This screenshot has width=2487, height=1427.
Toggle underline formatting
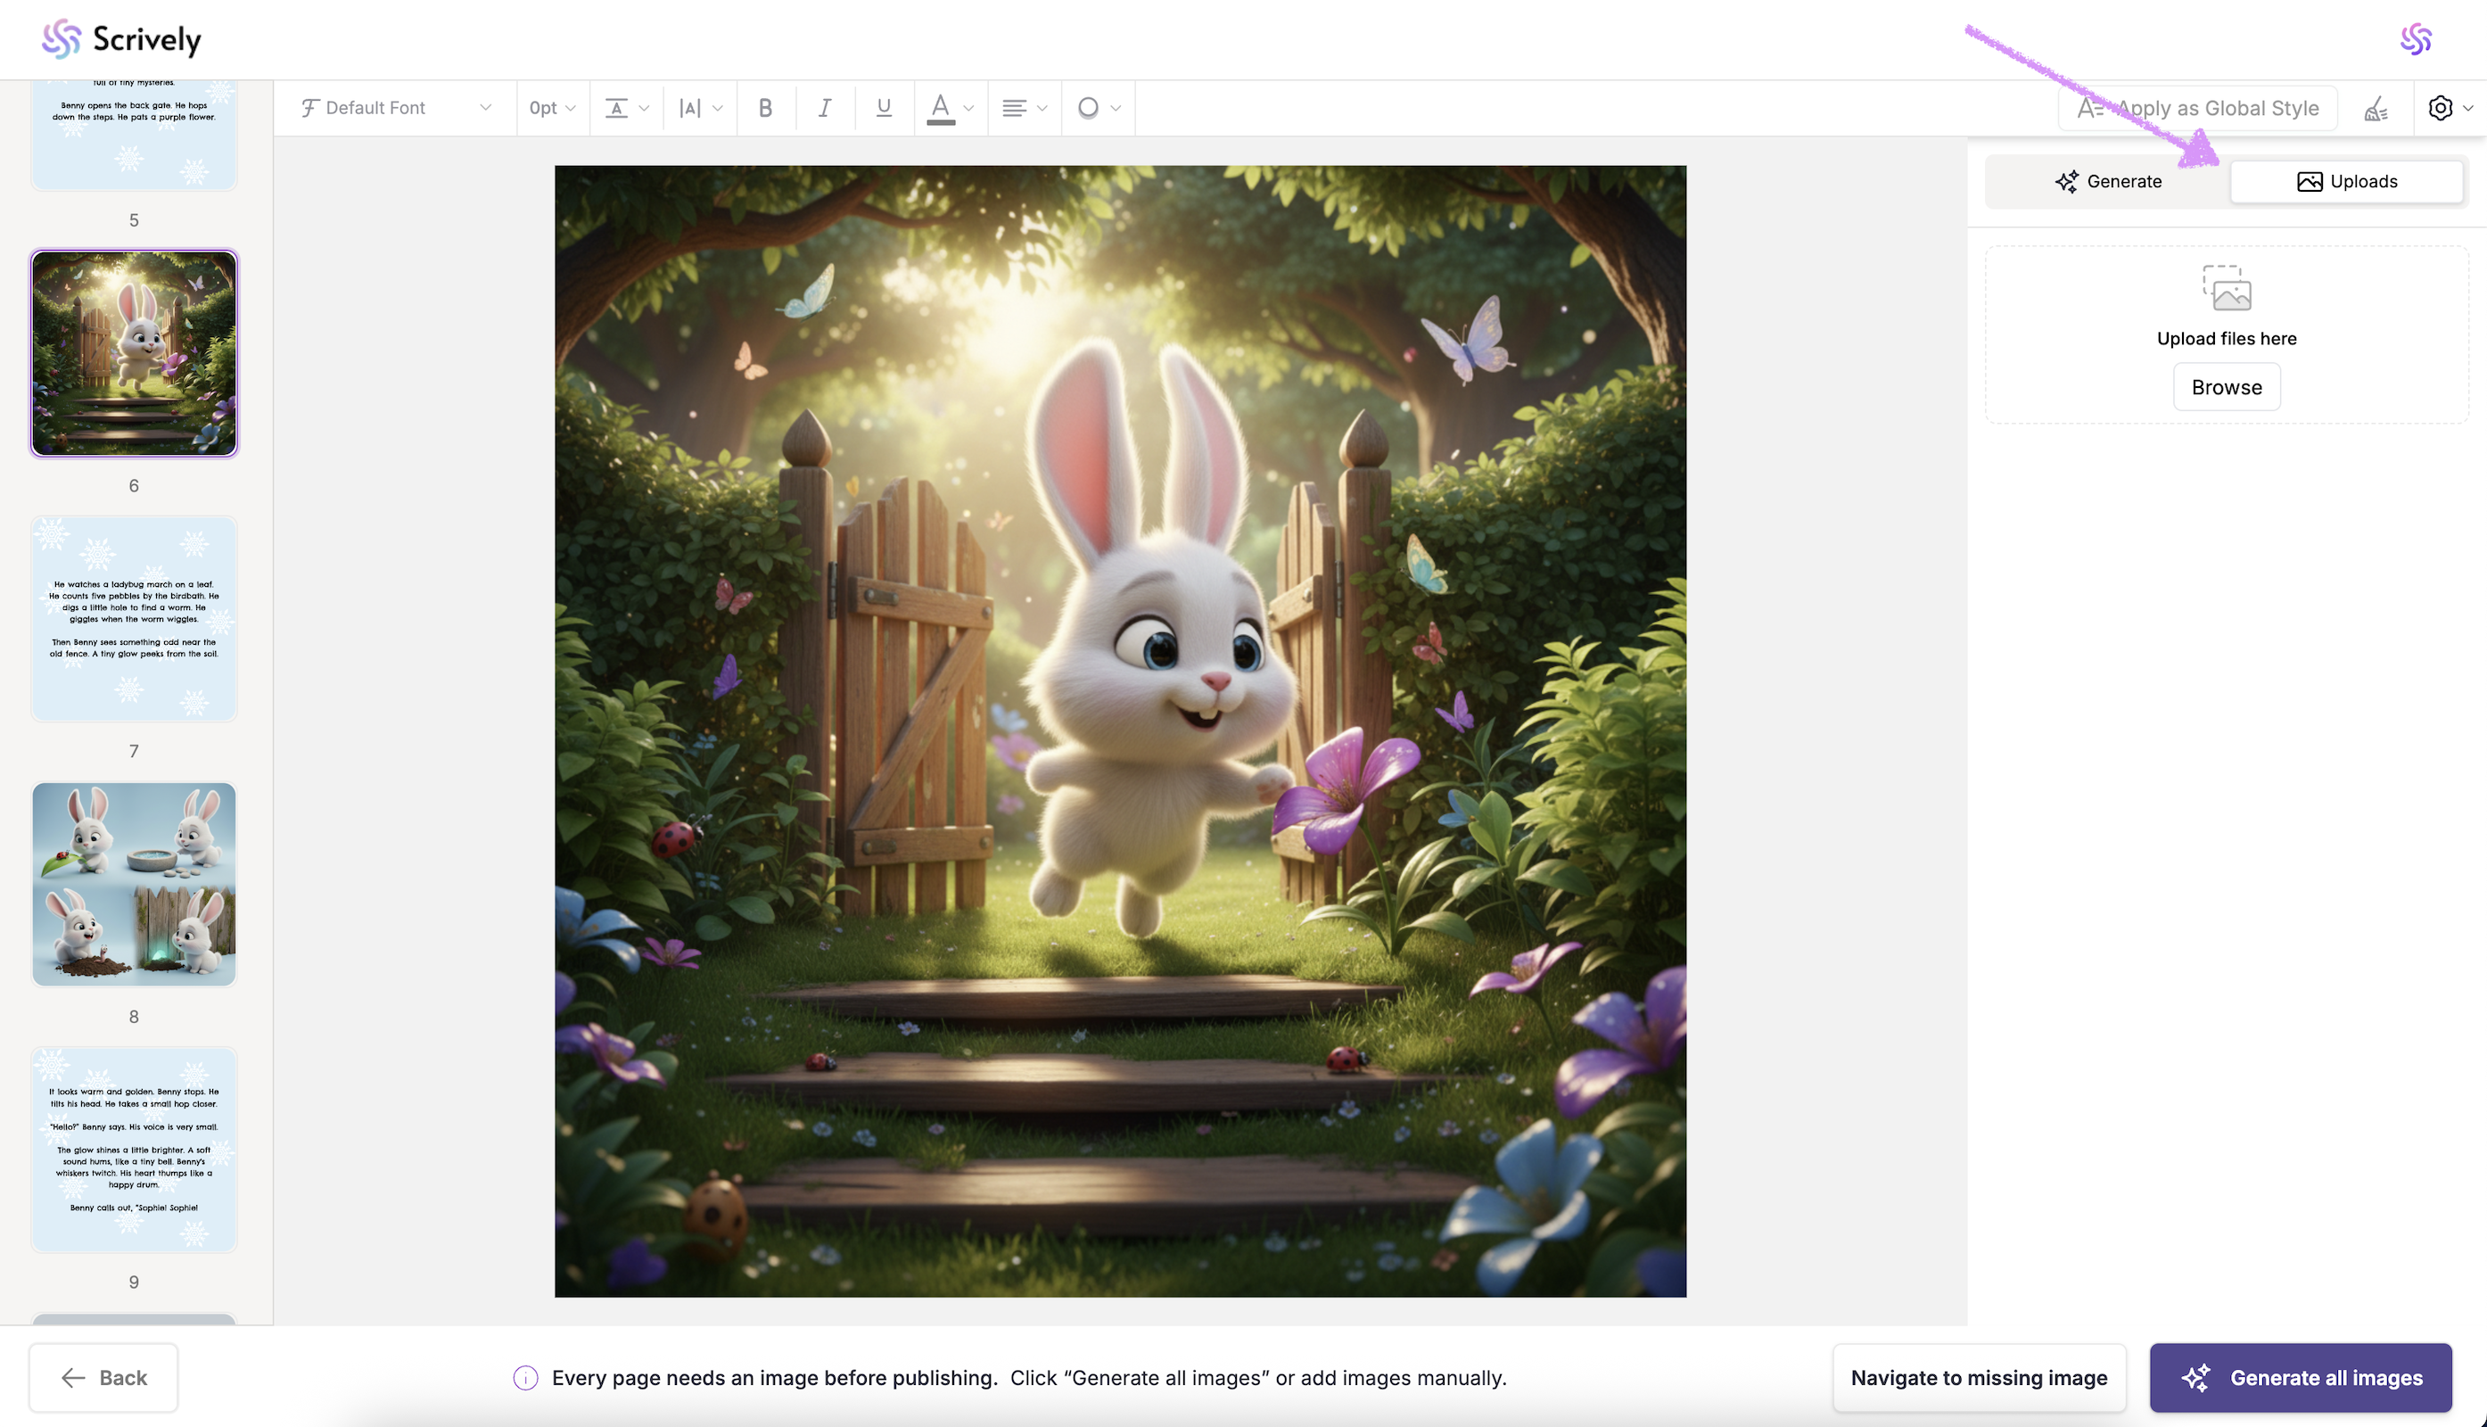[883, 108]
